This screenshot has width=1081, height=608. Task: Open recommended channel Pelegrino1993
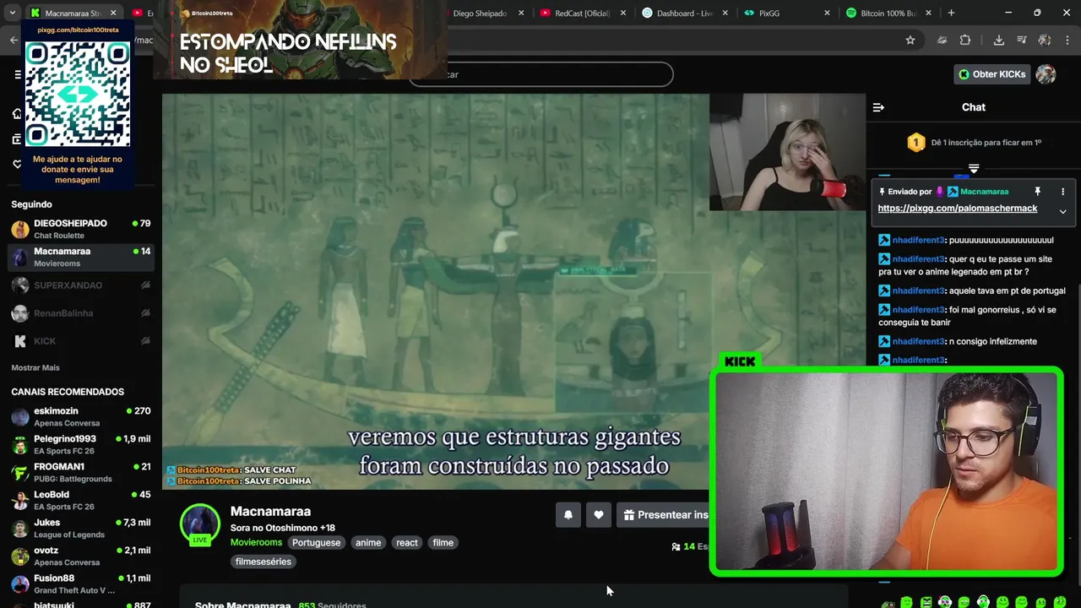(x=80, y=444)
